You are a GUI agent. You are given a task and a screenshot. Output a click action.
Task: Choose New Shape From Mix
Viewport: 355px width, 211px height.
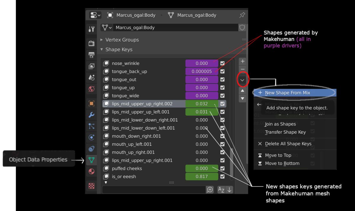[x=295, y=93]
